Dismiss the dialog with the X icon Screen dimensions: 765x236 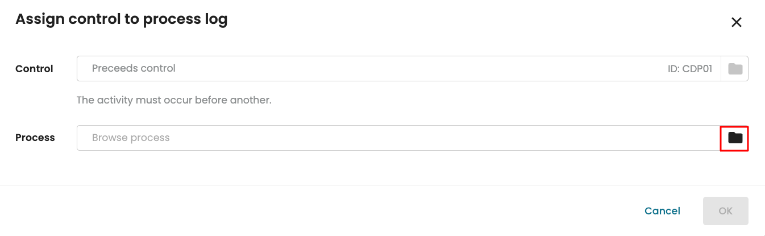coord(736,22)
